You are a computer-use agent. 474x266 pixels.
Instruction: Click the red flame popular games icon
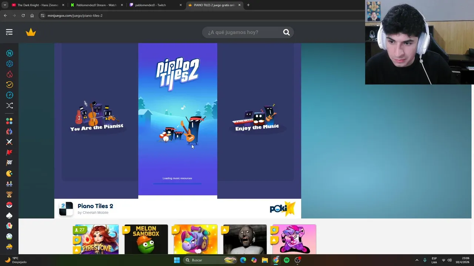[10, 74]
